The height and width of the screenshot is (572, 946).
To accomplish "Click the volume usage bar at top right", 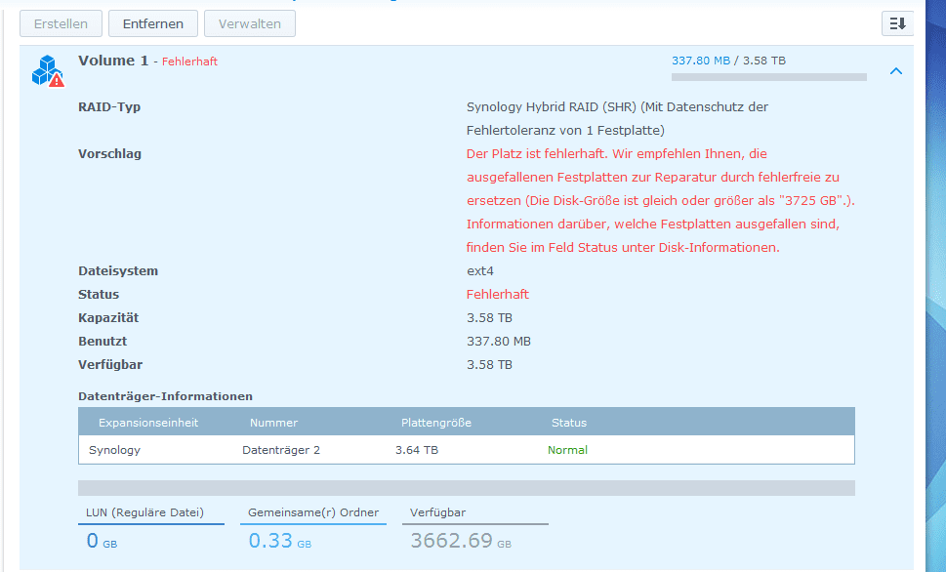I will coord(769,77).
